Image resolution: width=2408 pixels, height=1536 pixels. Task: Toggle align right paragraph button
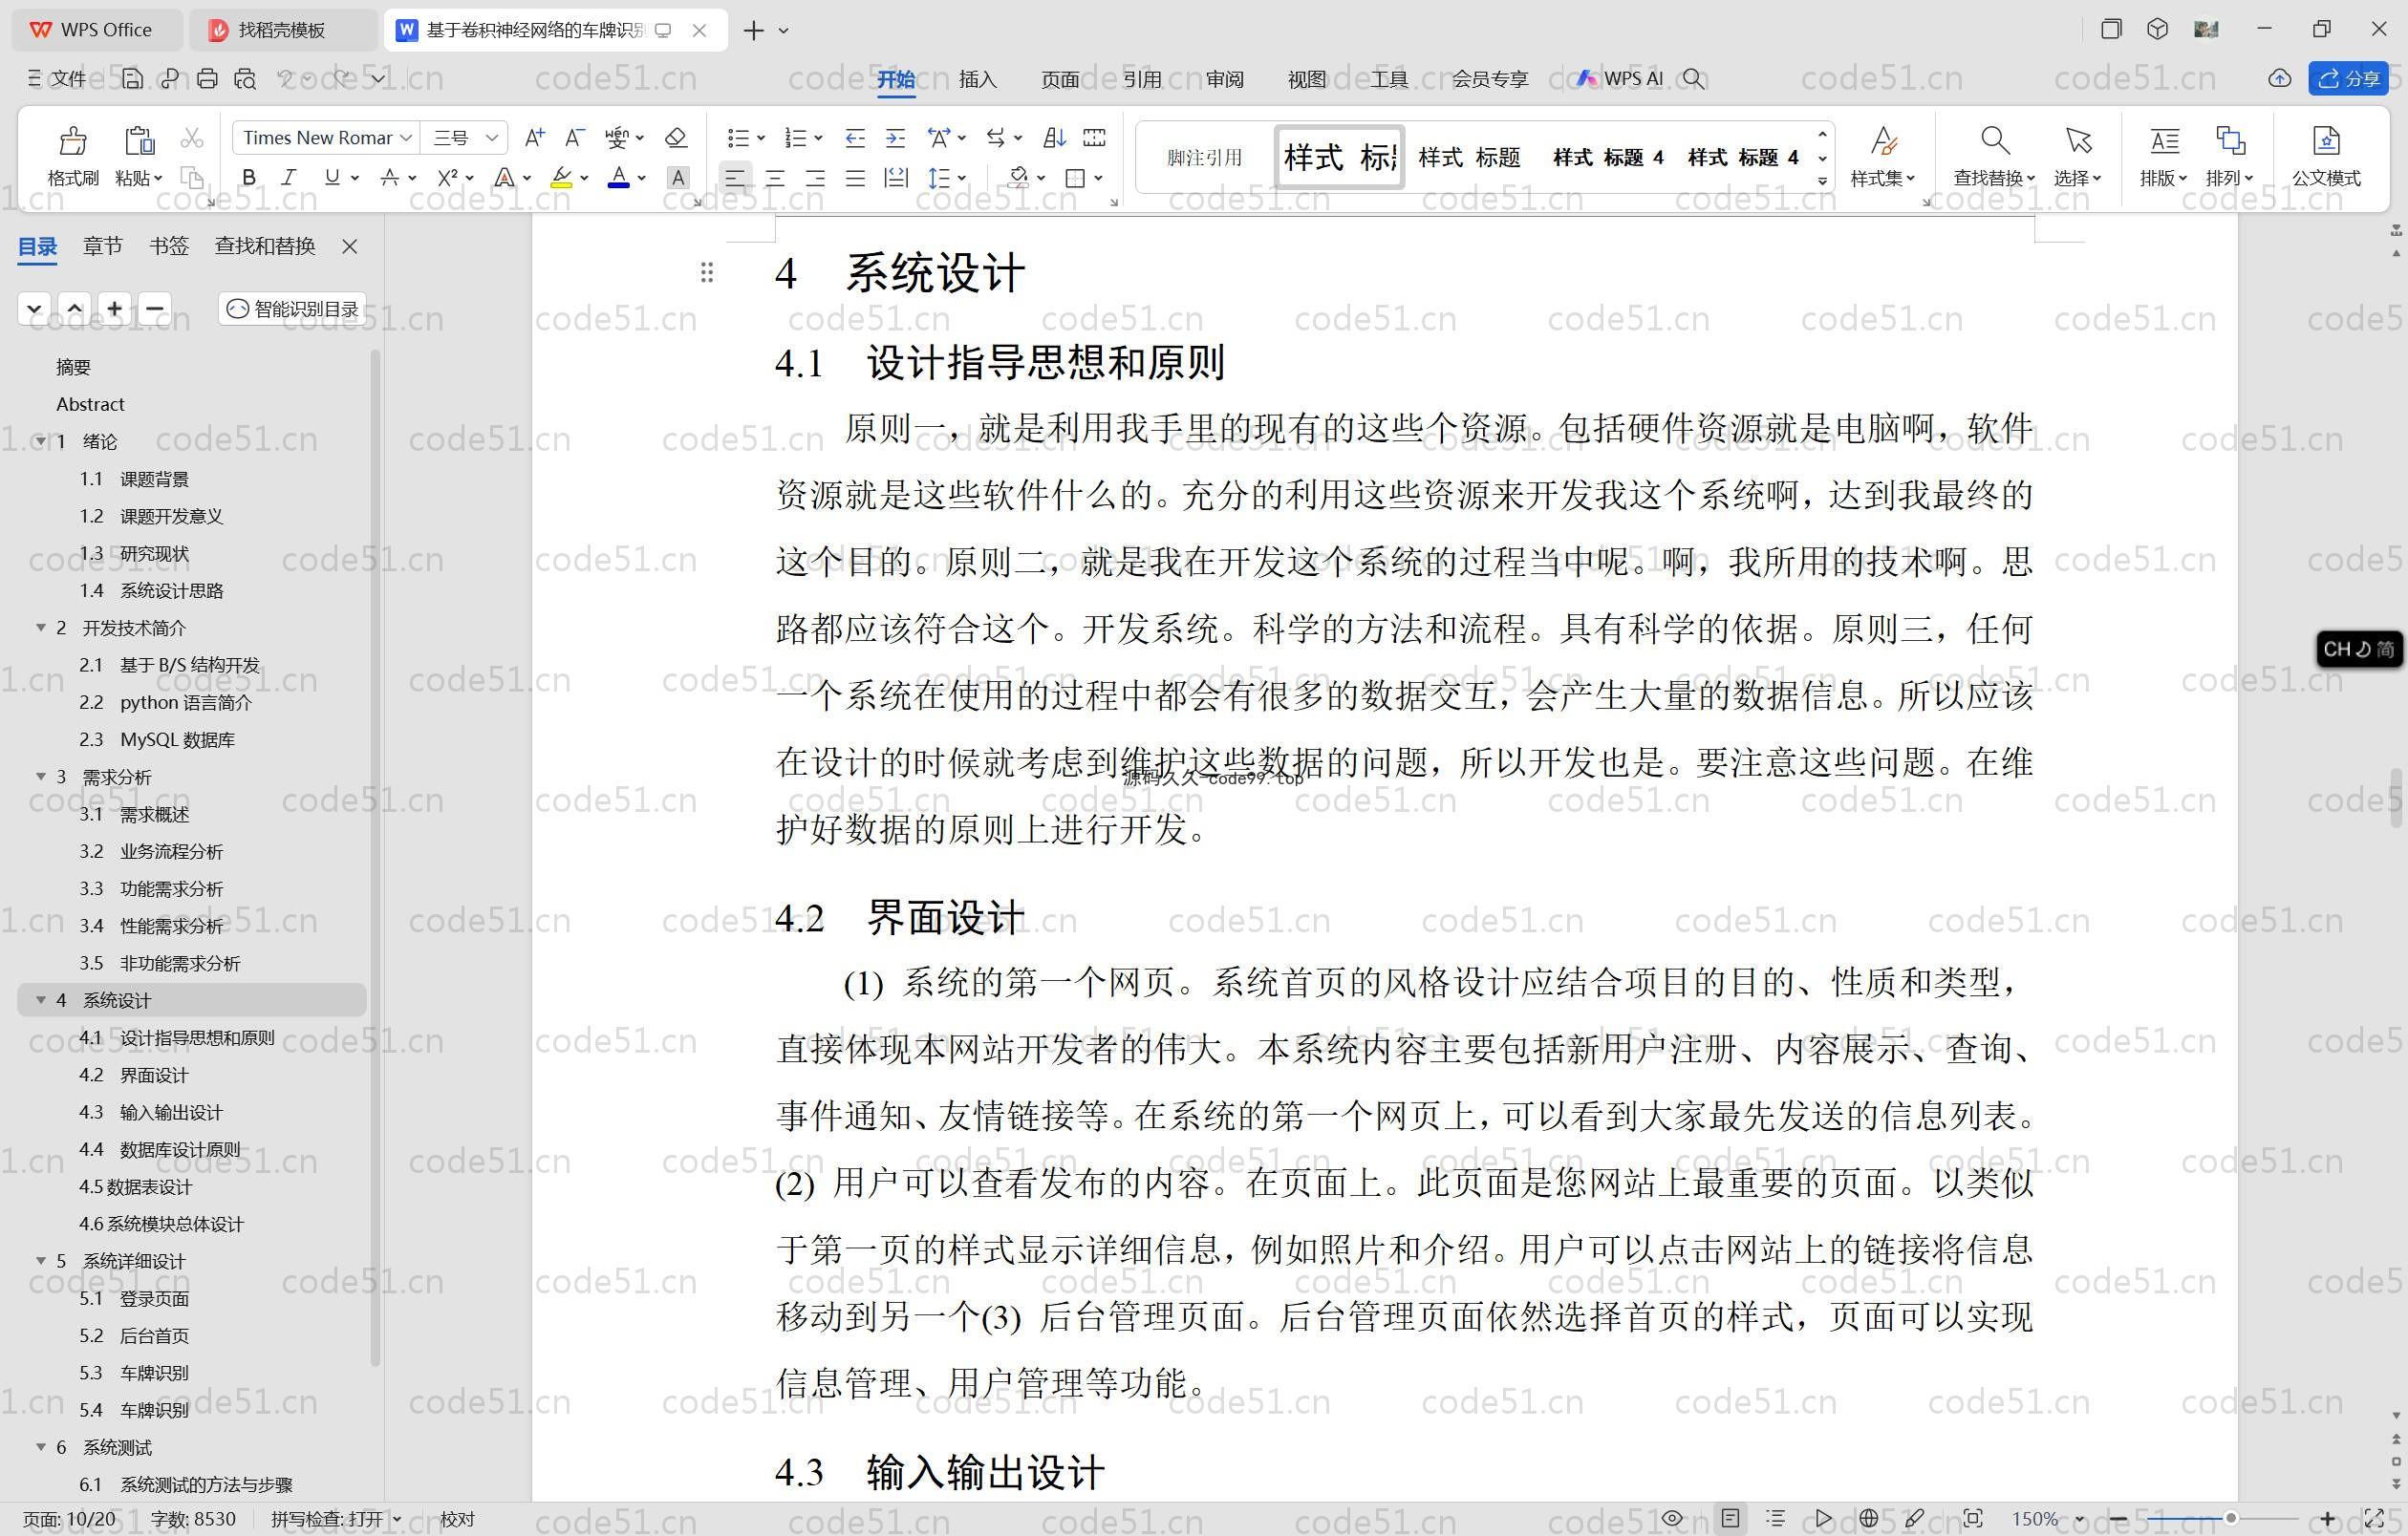[x=816, y=178]
